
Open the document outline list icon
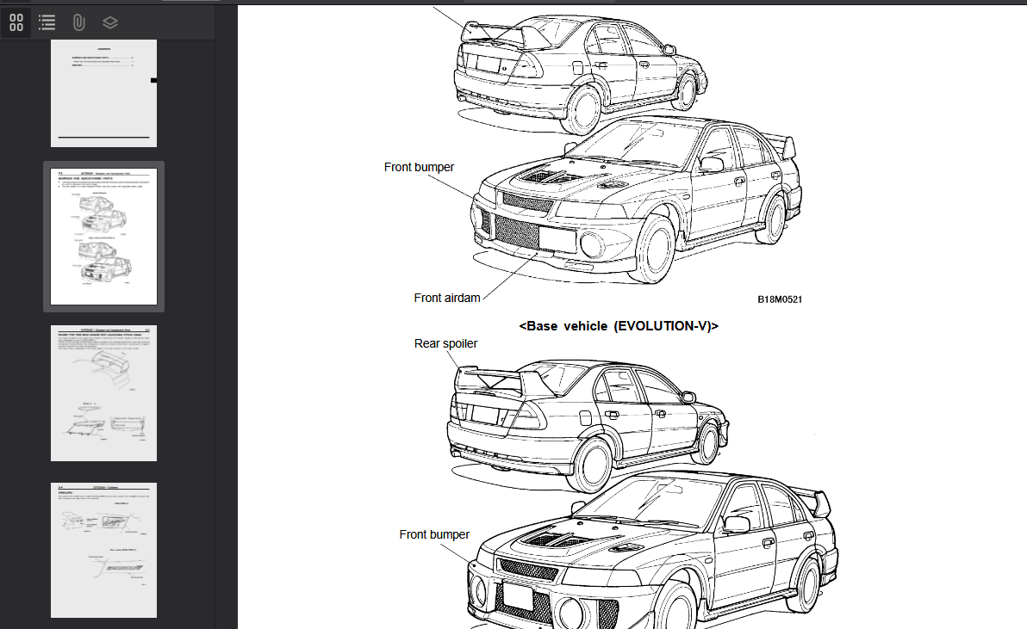click(x=47, y=23)
